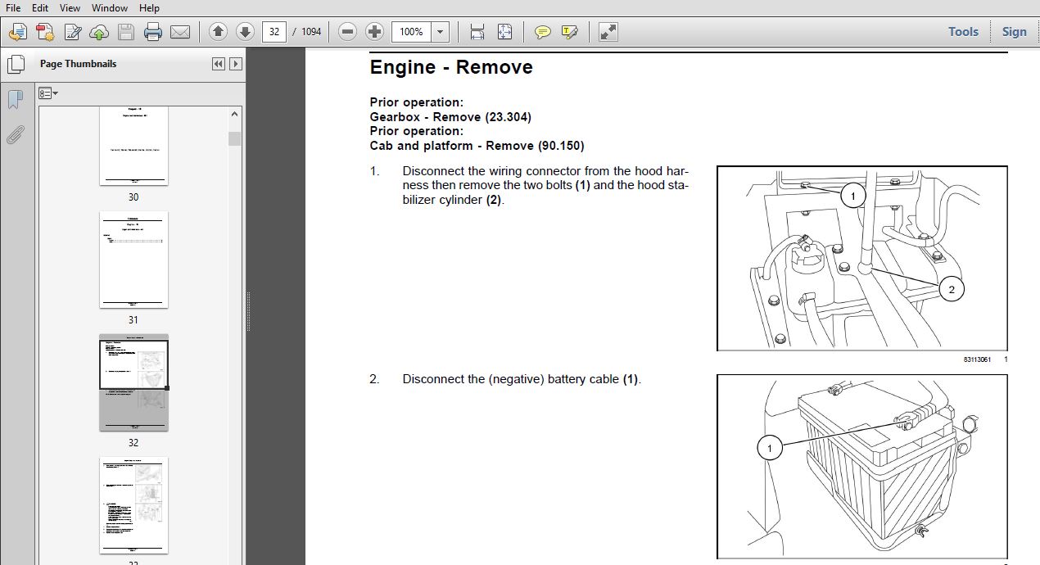Open the Sign pane

pyautogui.click(x=1014, y=32)
